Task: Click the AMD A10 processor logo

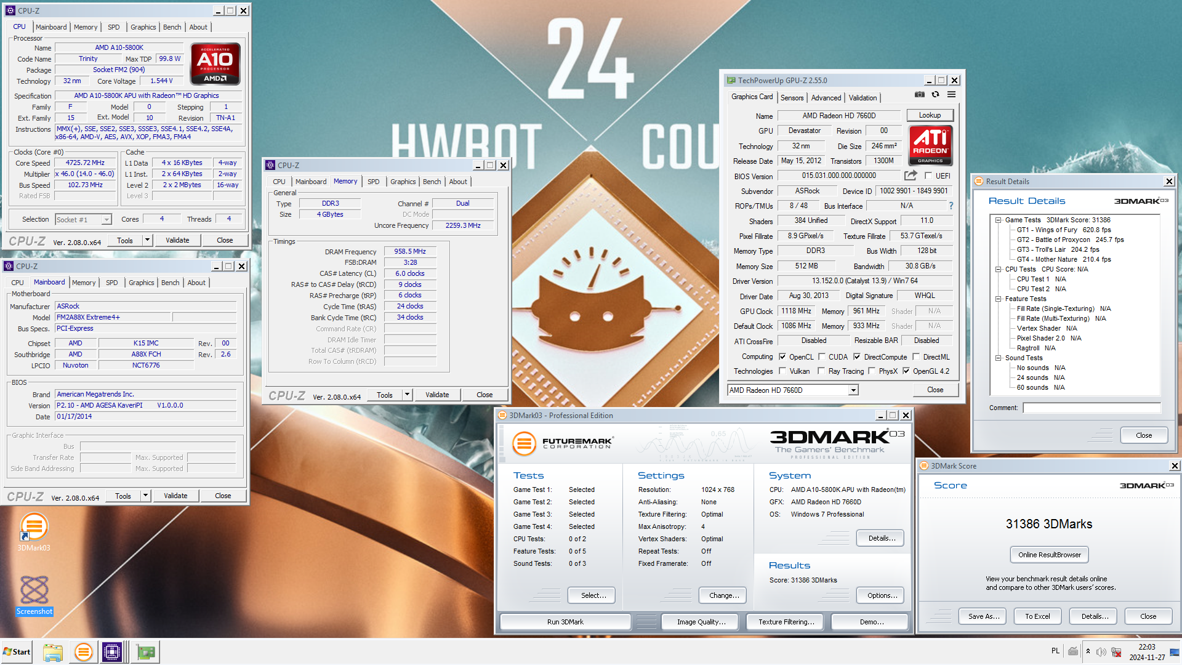Action: point(215,63)
